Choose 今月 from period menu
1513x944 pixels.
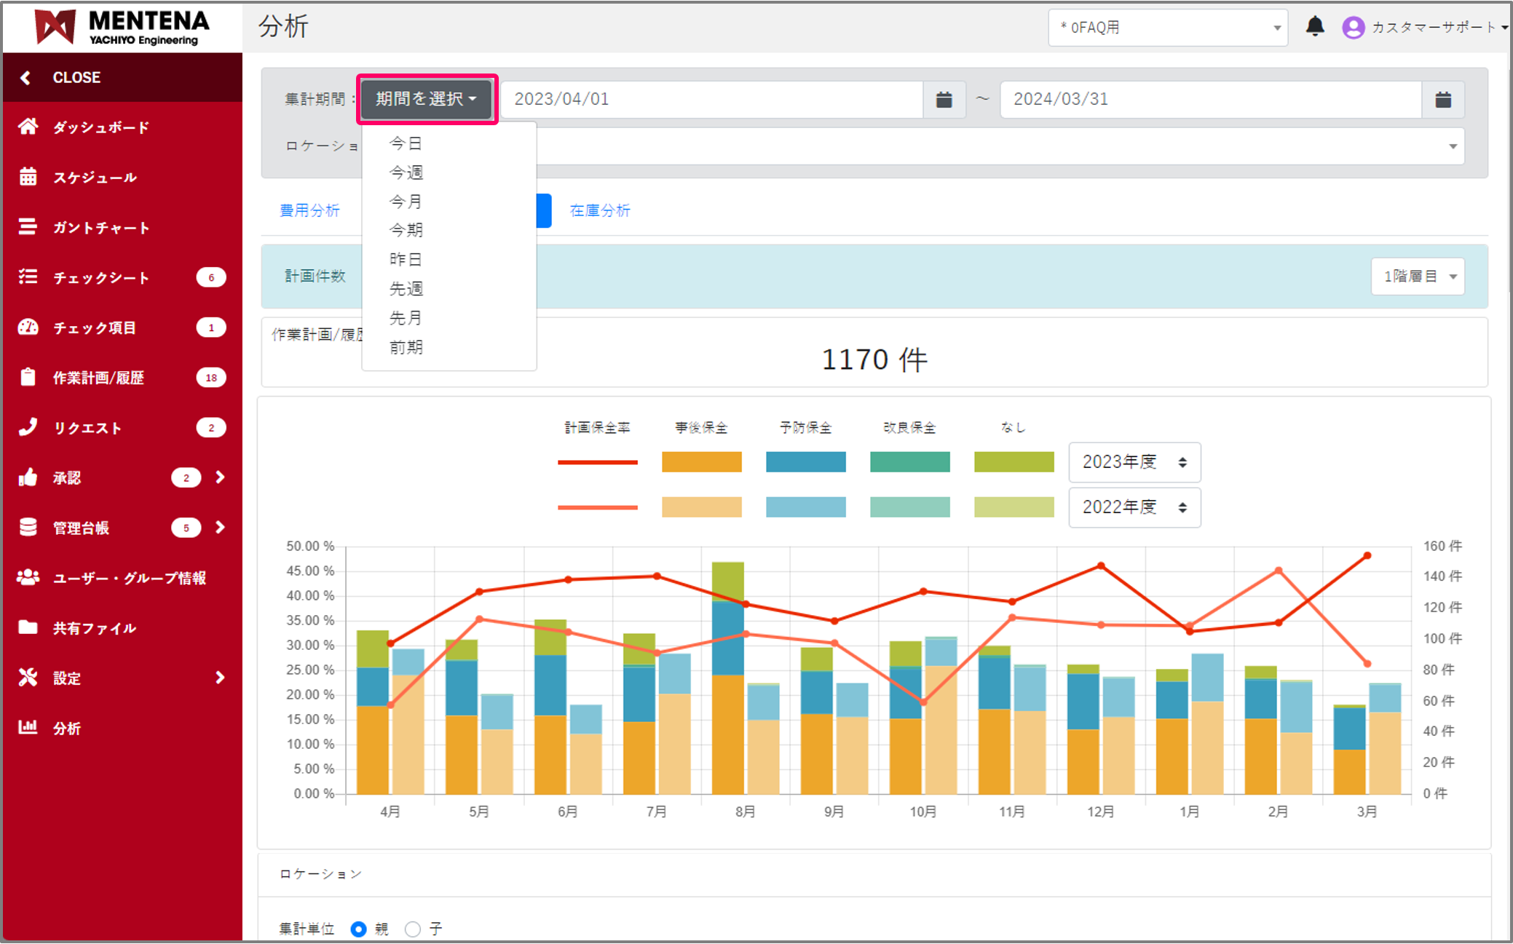(x=406, y=201)
